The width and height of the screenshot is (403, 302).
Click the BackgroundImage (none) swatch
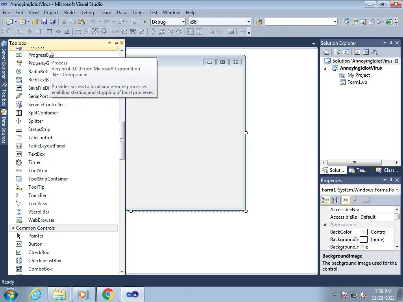click(363, 239)
